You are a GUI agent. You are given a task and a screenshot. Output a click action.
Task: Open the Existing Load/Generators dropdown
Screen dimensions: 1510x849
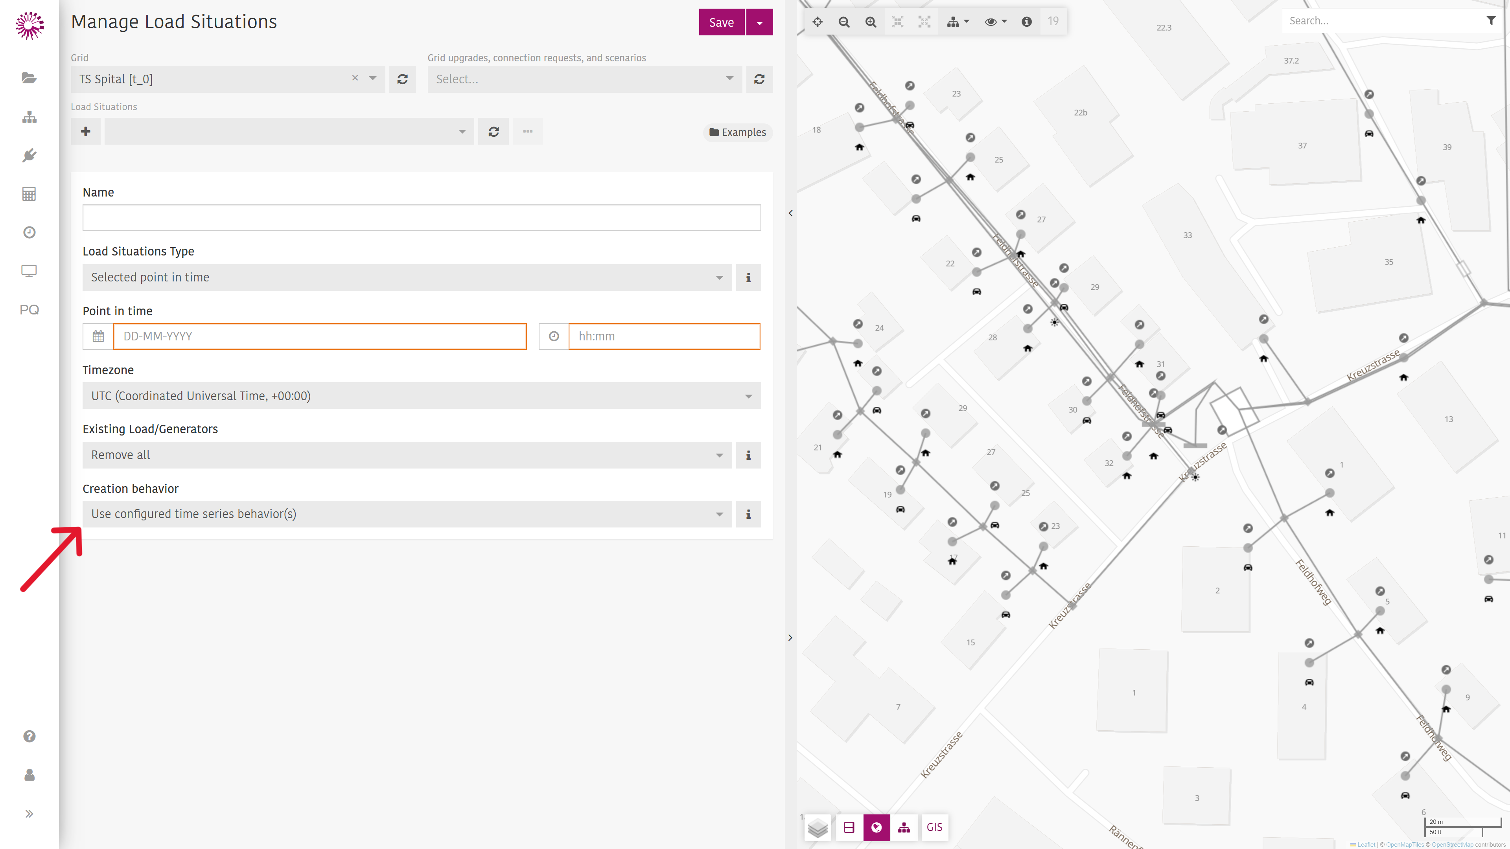(407, 455)
